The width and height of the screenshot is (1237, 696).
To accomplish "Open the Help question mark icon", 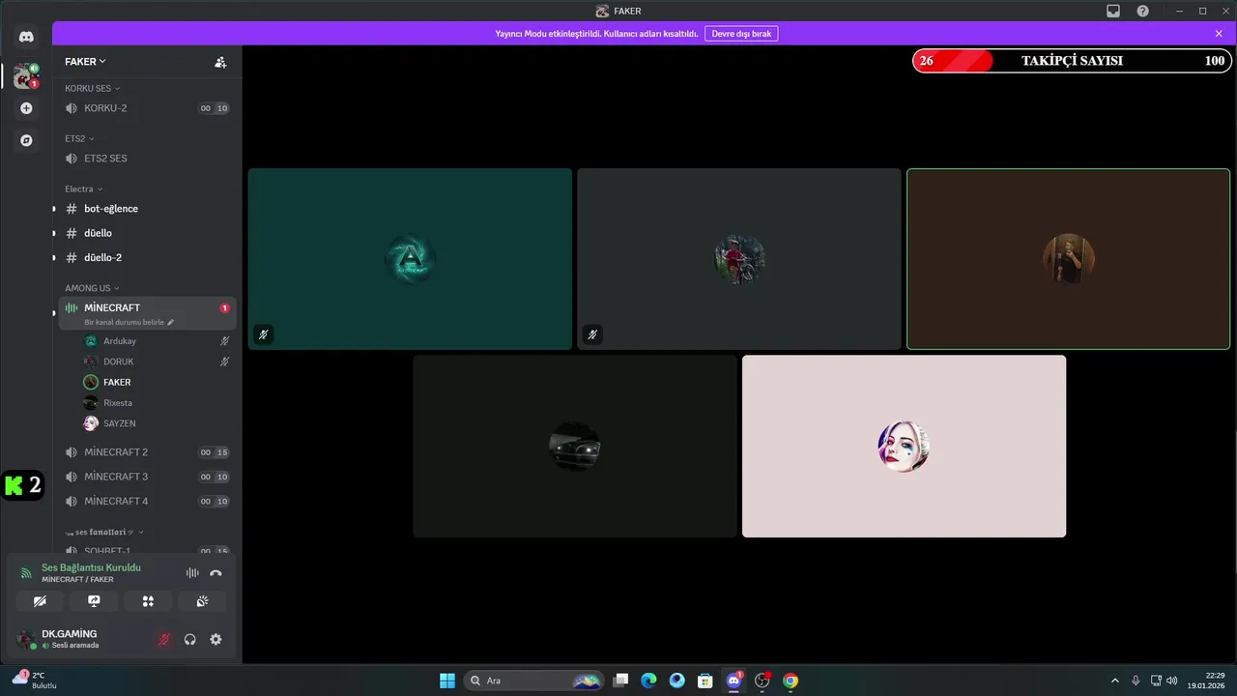I will (x=1143, y=11).
